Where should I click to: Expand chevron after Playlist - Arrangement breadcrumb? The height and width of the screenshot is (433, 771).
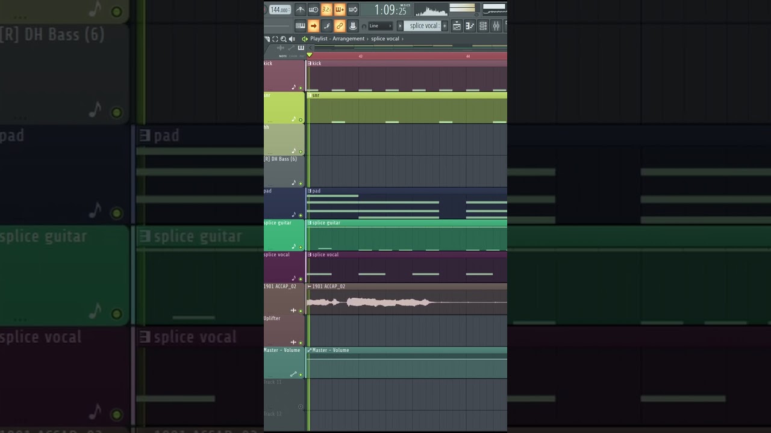click(367, 39)
